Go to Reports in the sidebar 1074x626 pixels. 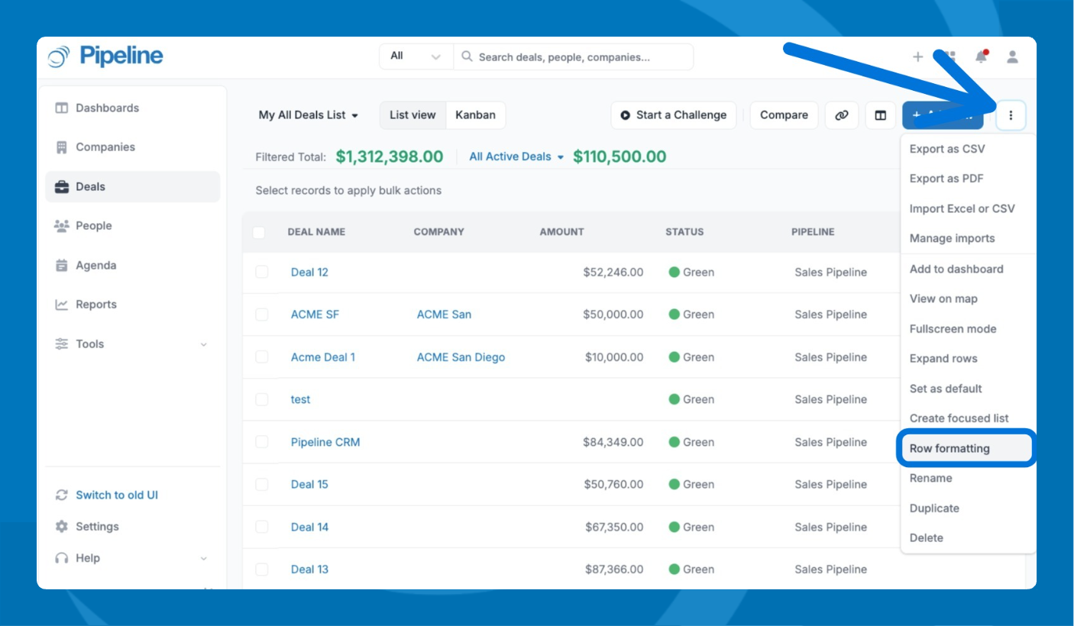click(95, 305)
